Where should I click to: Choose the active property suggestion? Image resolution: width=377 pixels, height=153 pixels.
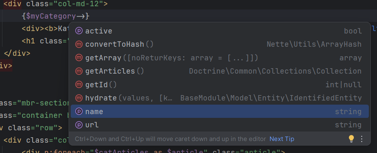click(220, 31)
